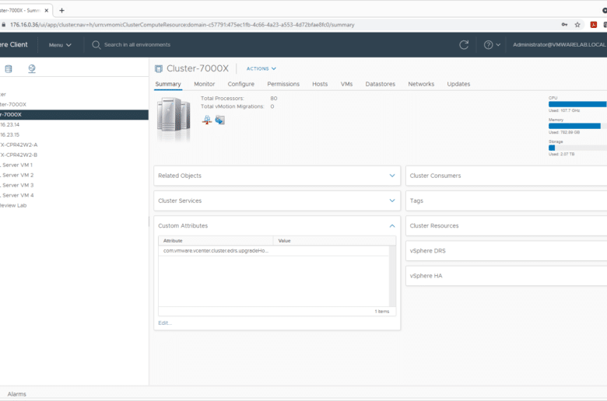Viewport: 607px width, 401px height.
Task: Open the Datastores tab
Action: pos(380,84)
